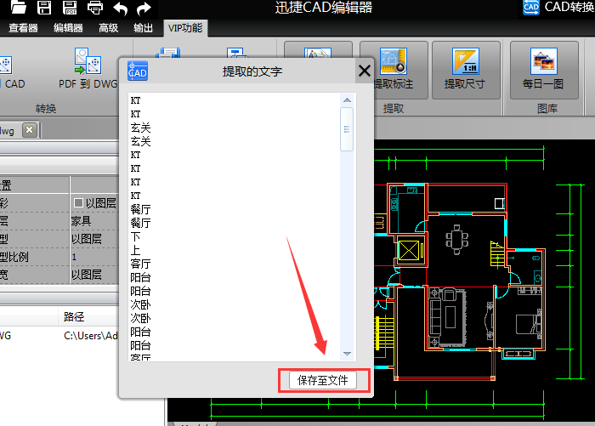Click the text list scroll up arrow
The width and height of the screenshot is (595, 426).
[x=347, y=99]
